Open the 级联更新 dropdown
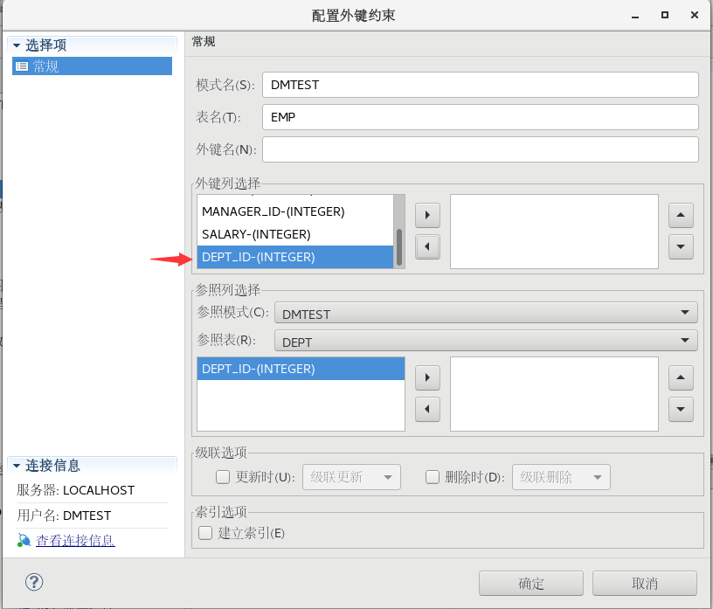 pyautogui.click(x=351, y=477)
